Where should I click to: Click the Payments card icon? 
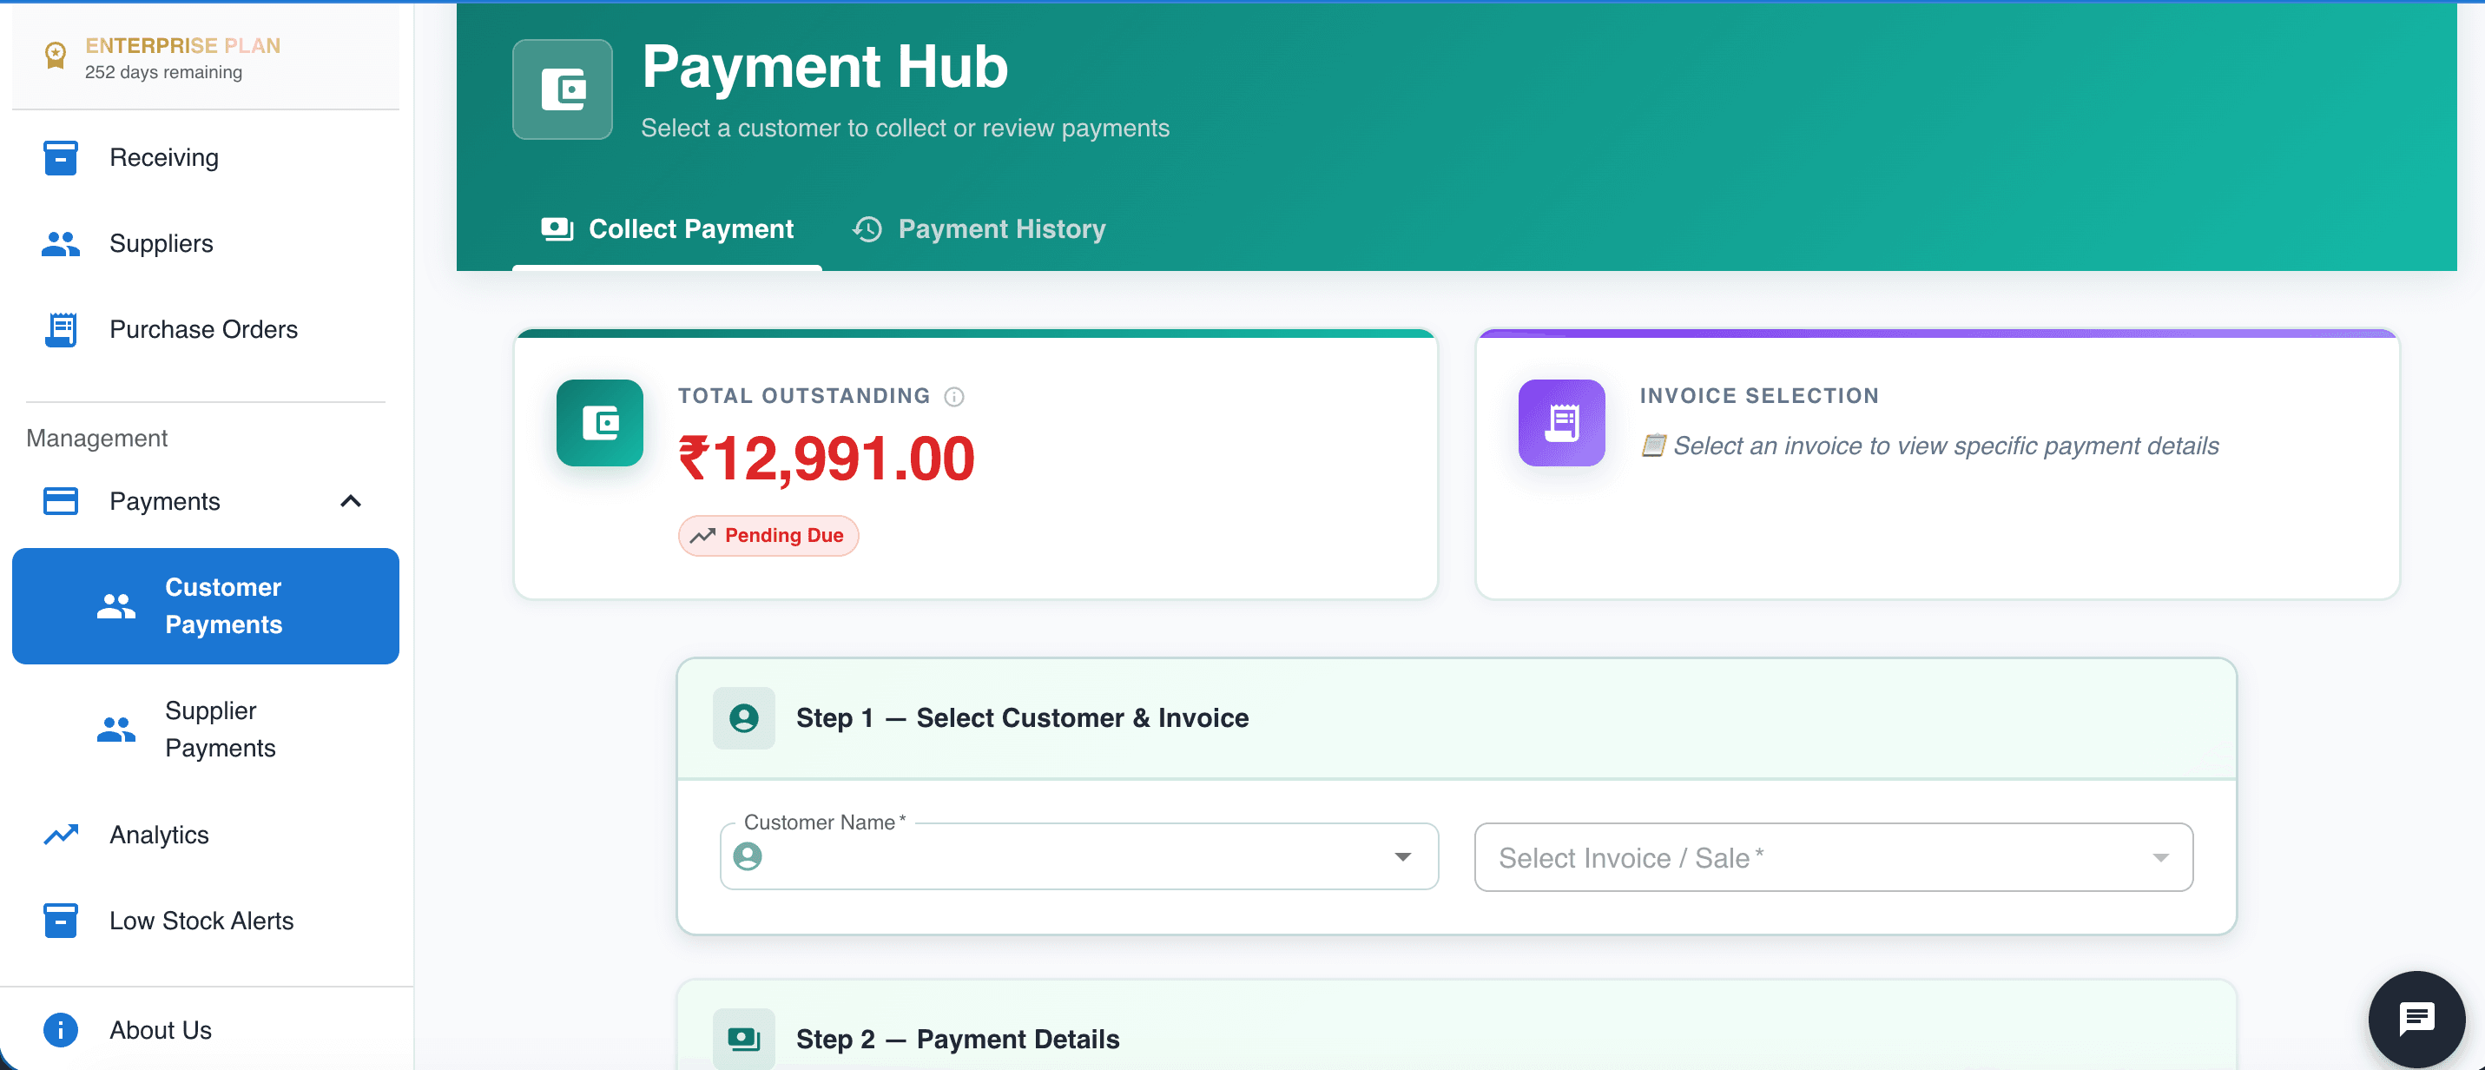coord(60,501)
